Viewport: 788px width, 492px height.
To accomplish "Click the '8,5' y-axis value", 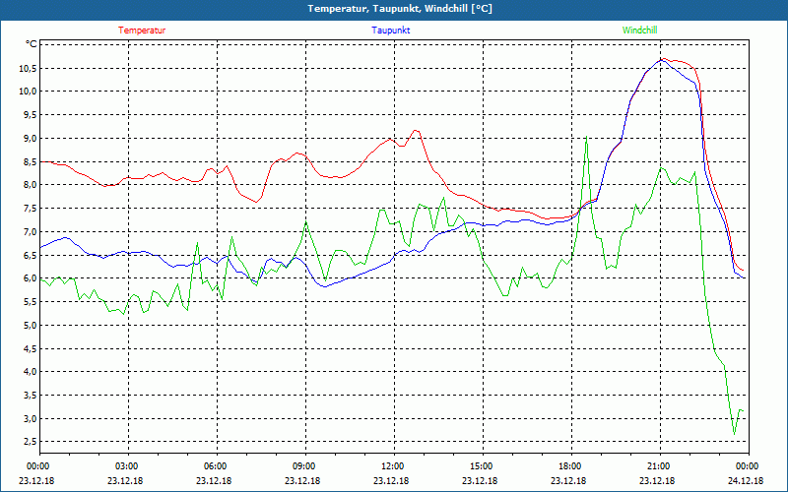I will point(31,161).
